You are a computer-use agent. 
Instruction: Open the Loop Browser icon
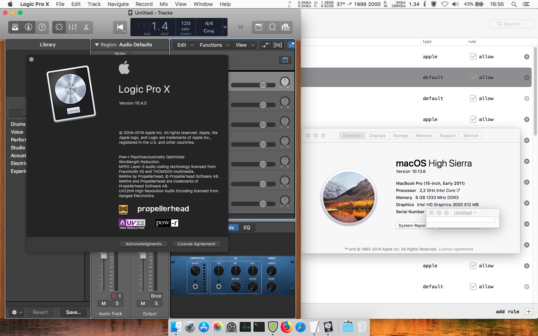272,27
